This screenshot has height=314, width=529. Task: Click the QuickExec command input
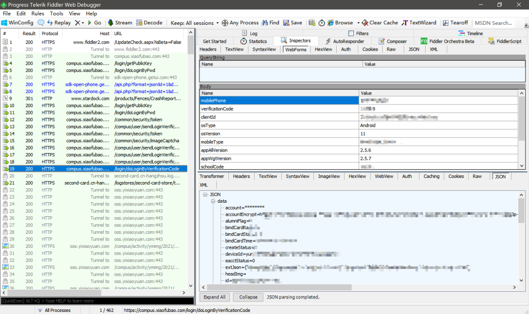(x=98, y=301)
